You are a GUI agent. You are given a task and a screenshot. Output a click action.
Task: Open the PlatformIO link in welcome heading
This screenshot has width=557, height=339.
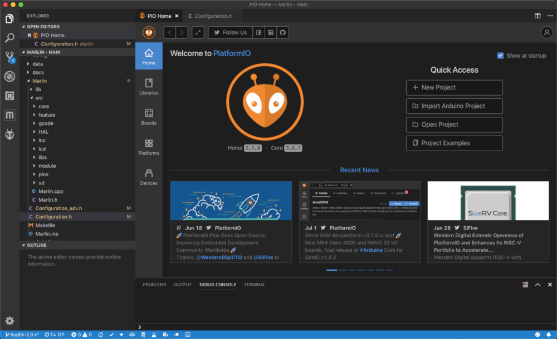pyautogui.click(x=232, y=53)
